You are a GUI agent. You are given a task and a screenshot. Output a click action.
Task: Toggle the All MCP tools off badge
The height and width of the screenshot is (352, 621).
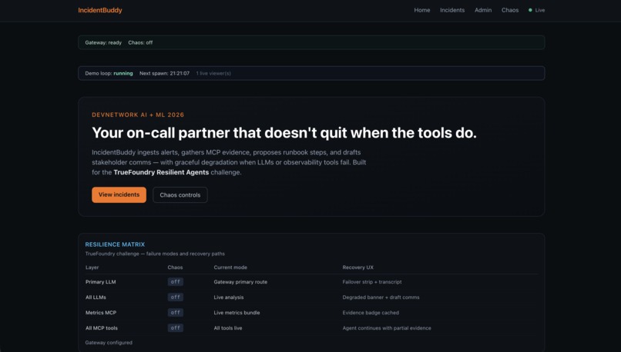[175, 328]
